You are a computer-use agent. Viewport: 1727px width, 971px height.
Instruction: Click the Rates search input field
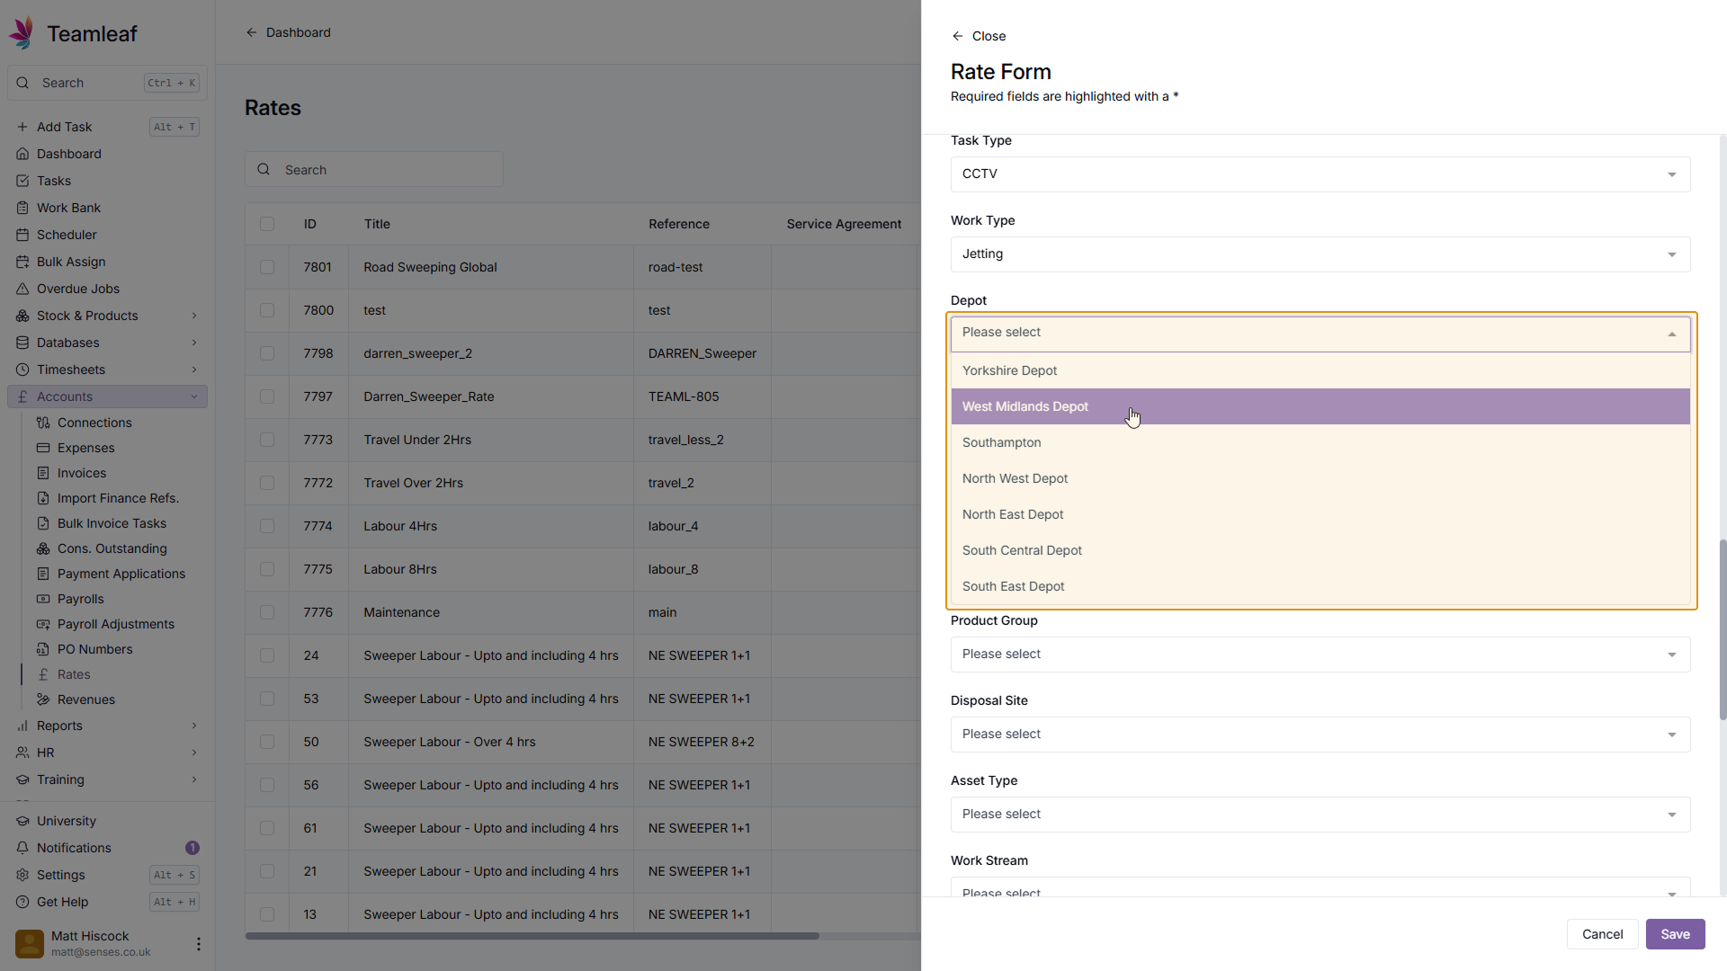tap(387, 170)
